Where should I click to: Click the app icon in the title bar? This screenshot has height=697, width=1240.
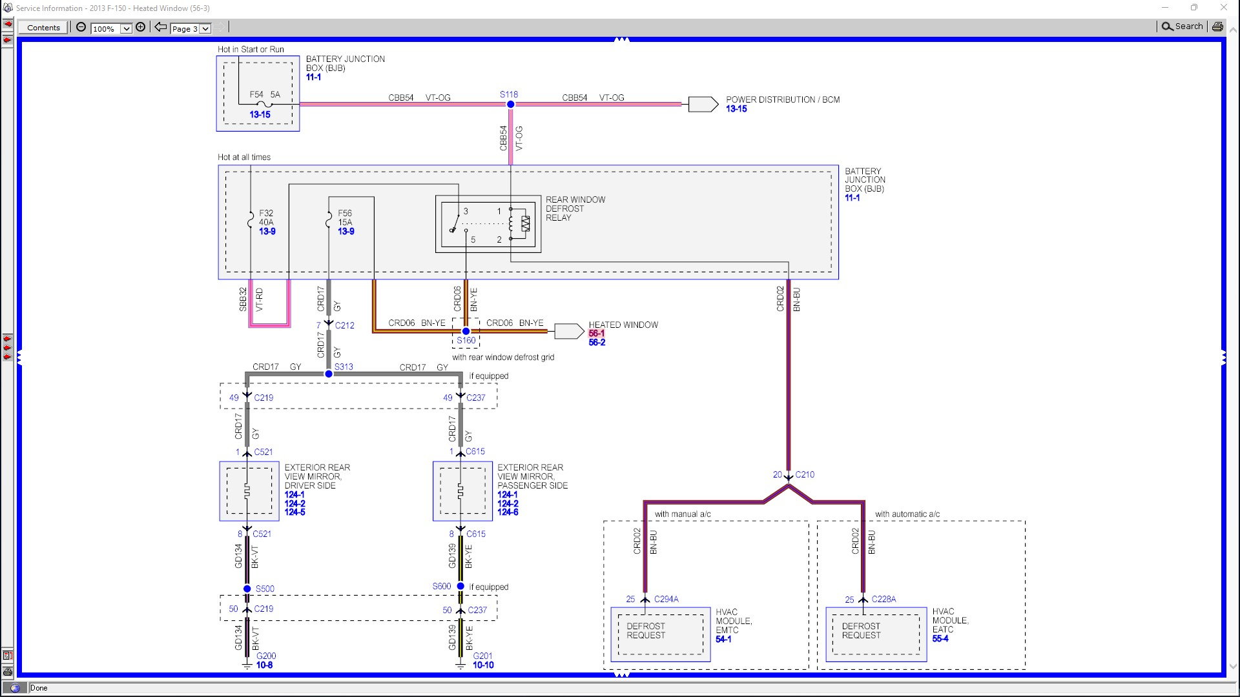(8, 8)
